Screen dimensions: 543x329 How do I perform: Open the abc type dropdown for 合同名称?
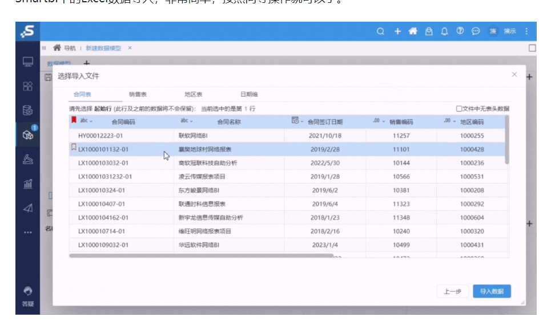tap(187, 121)
